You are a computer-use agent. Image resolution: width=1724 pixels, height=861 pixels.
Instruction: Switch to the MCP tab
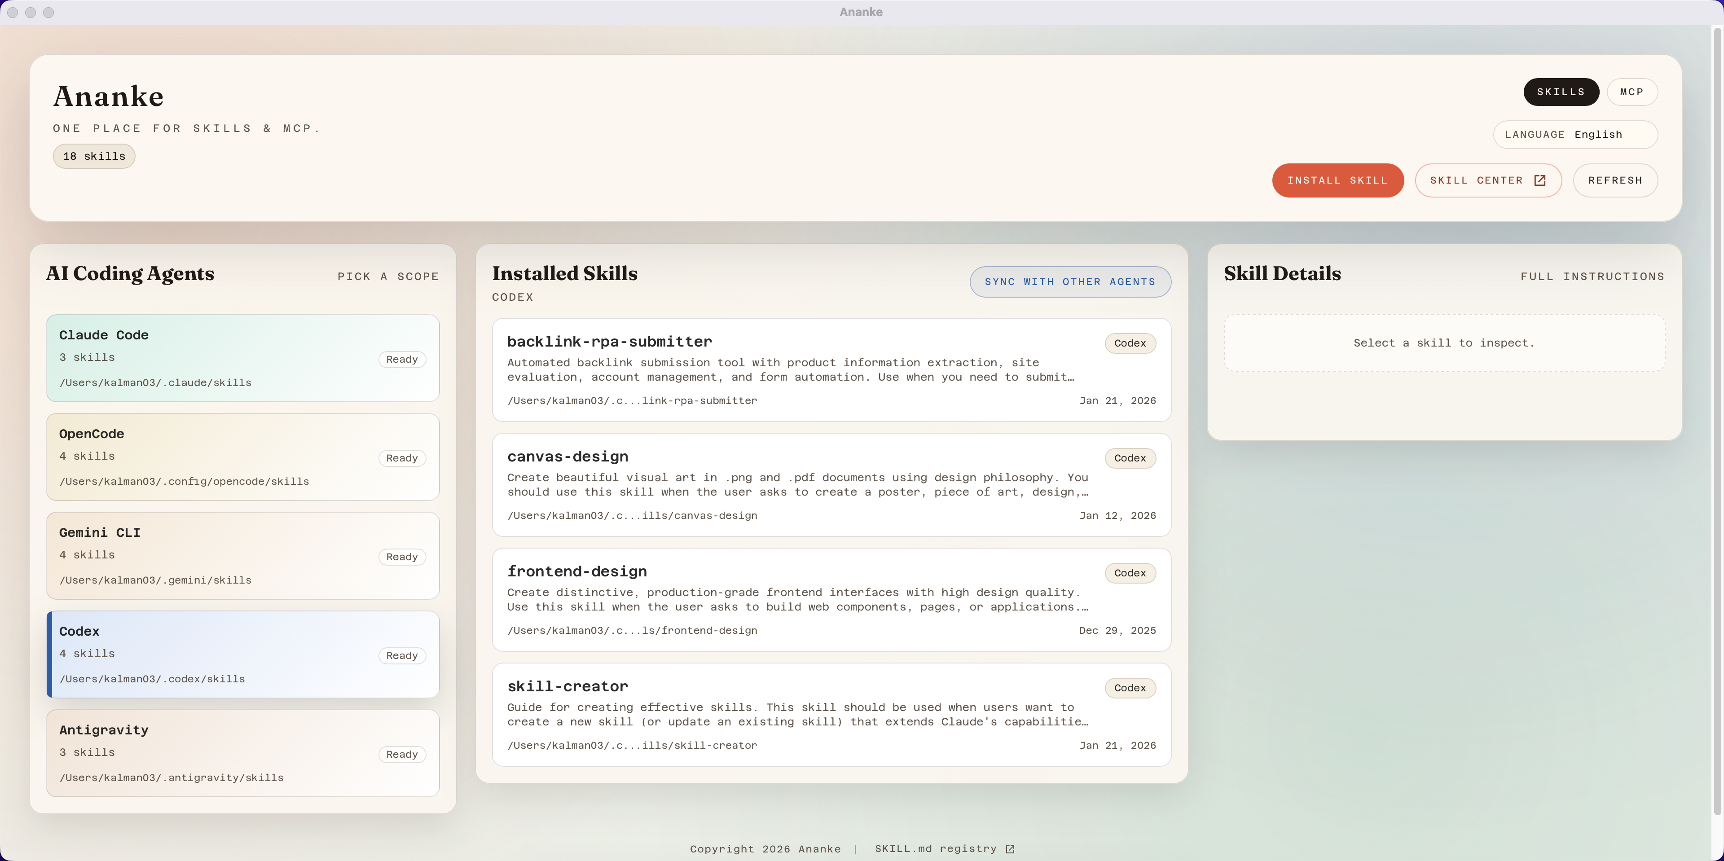pos(1631,92)
